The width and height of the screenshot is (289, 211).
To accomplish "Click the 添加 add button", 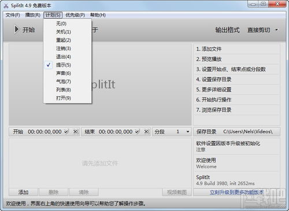I will click(x=23, y=192).
